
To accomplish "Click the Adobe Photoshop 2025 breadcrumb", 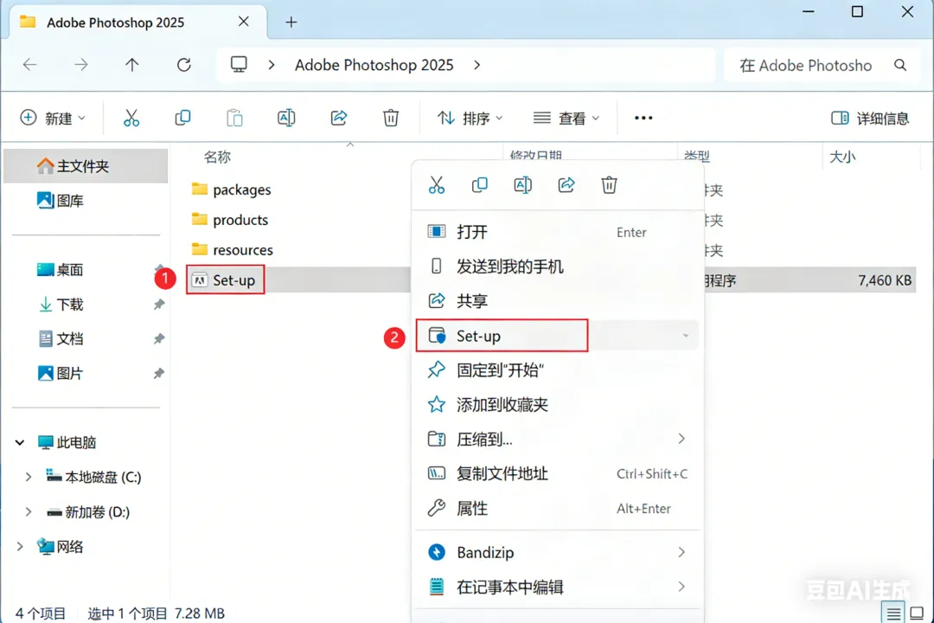I will 374,65.
